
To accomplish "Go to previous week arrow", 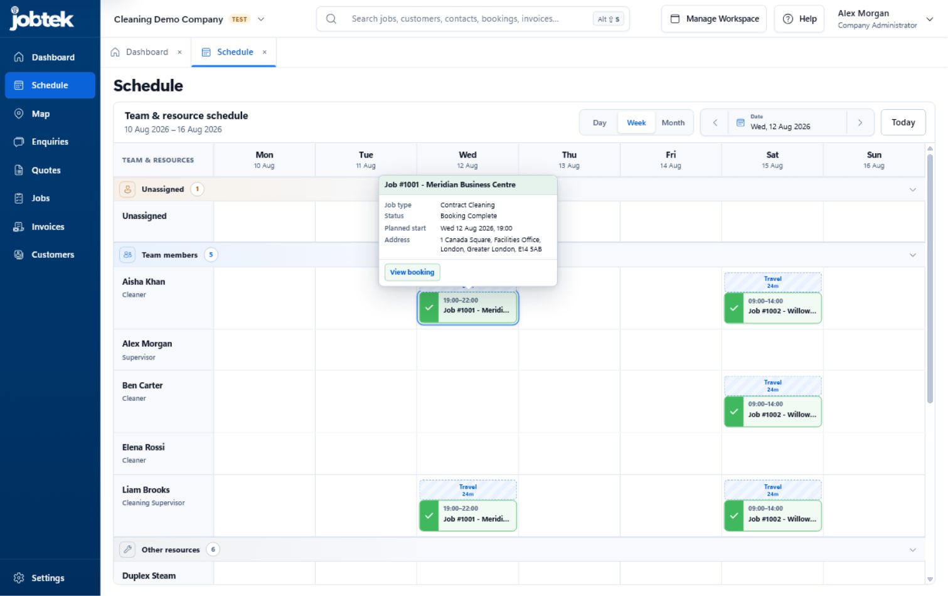I will [715, 122].
